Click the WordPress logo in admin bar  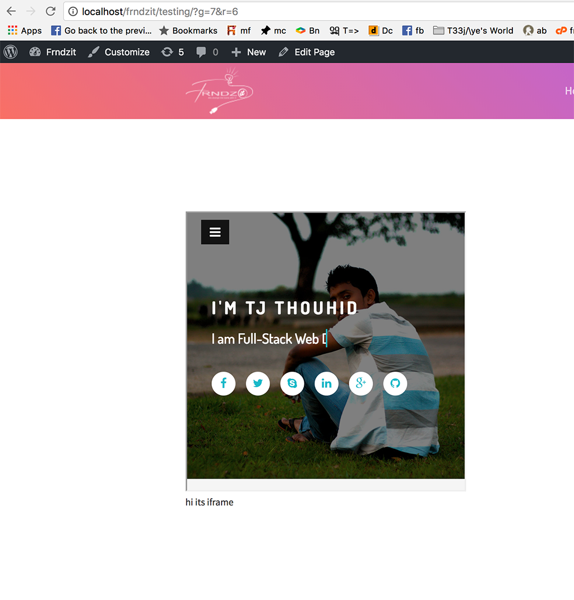[10, 51]
